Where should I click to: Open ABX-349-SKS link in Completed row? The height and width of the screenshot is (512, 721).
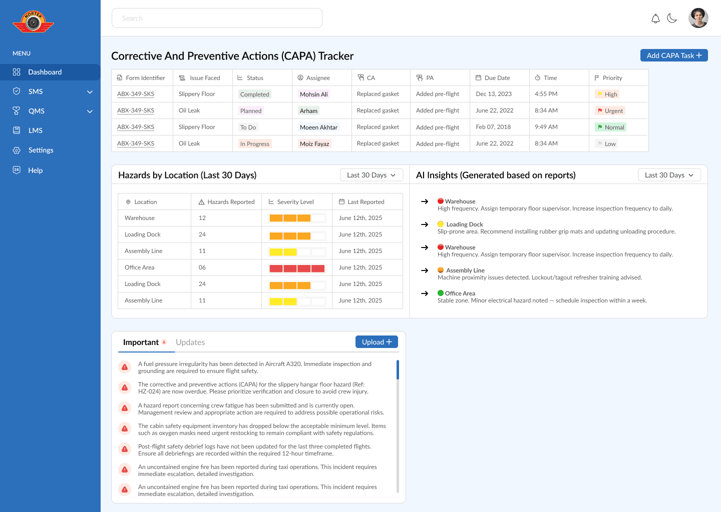[x=136, y=94]
